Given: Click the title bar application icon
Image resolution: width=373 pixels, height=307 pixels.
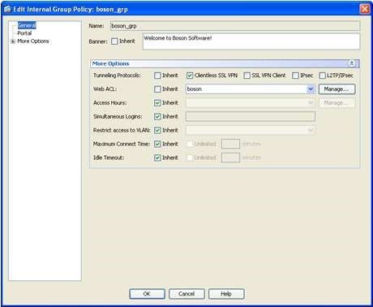Looking at the screenshot, I should [x=7, y=9].
